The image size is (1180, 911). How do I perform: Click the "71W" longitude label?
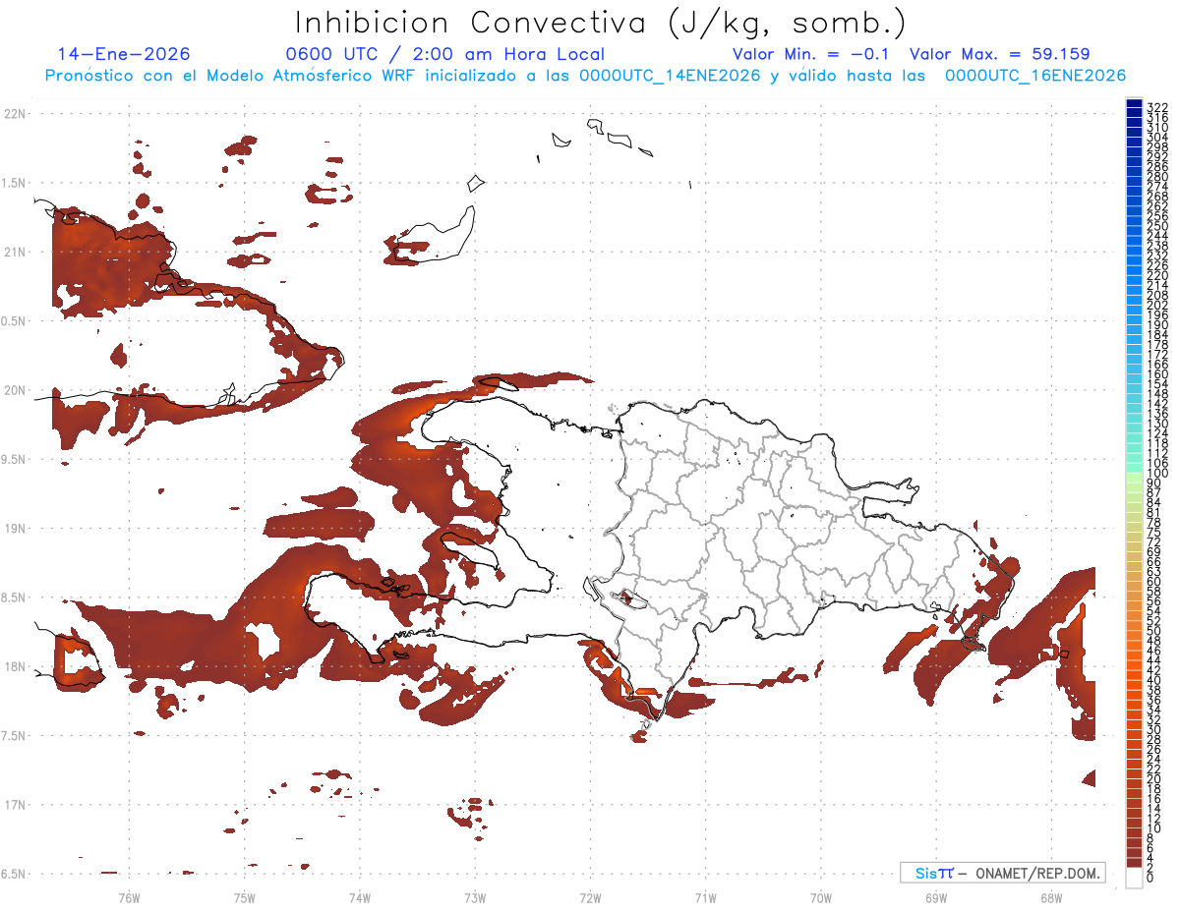pyautogui.click(x=705, y=897)
